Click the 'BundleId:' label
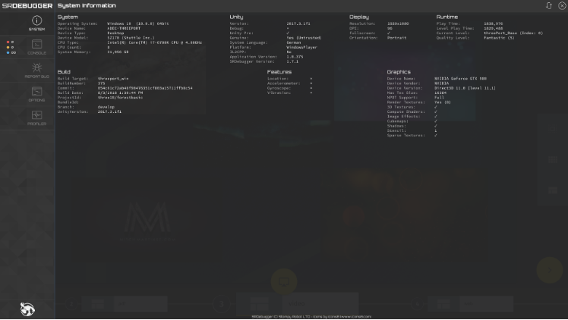This screenshot has width=568, height=320. pos(68,102)
